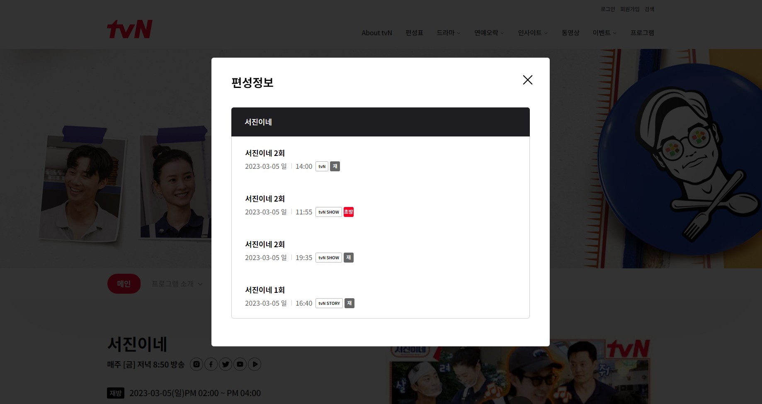Expand the 드라마 menu
Screen dimensions: 762x404
(x=449, y=33)
